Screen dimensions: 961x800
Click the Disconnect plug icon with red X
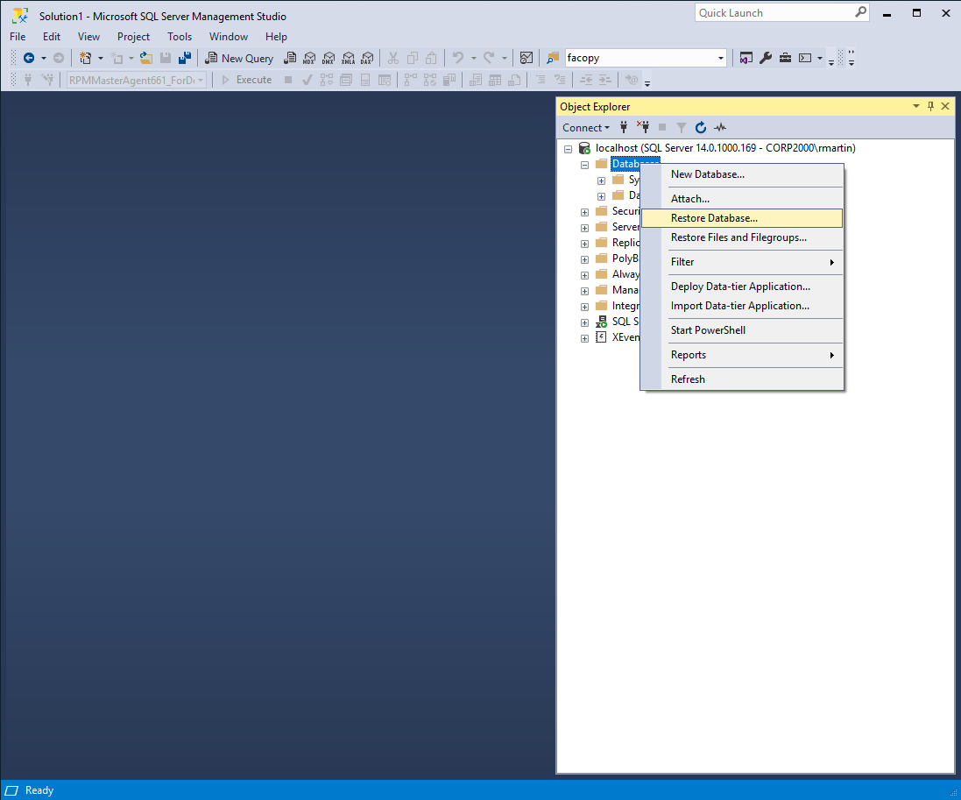tap(643, 127)
